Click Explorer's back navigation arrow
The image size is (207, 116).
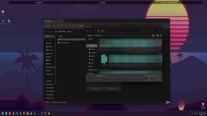tap(45, 32)
